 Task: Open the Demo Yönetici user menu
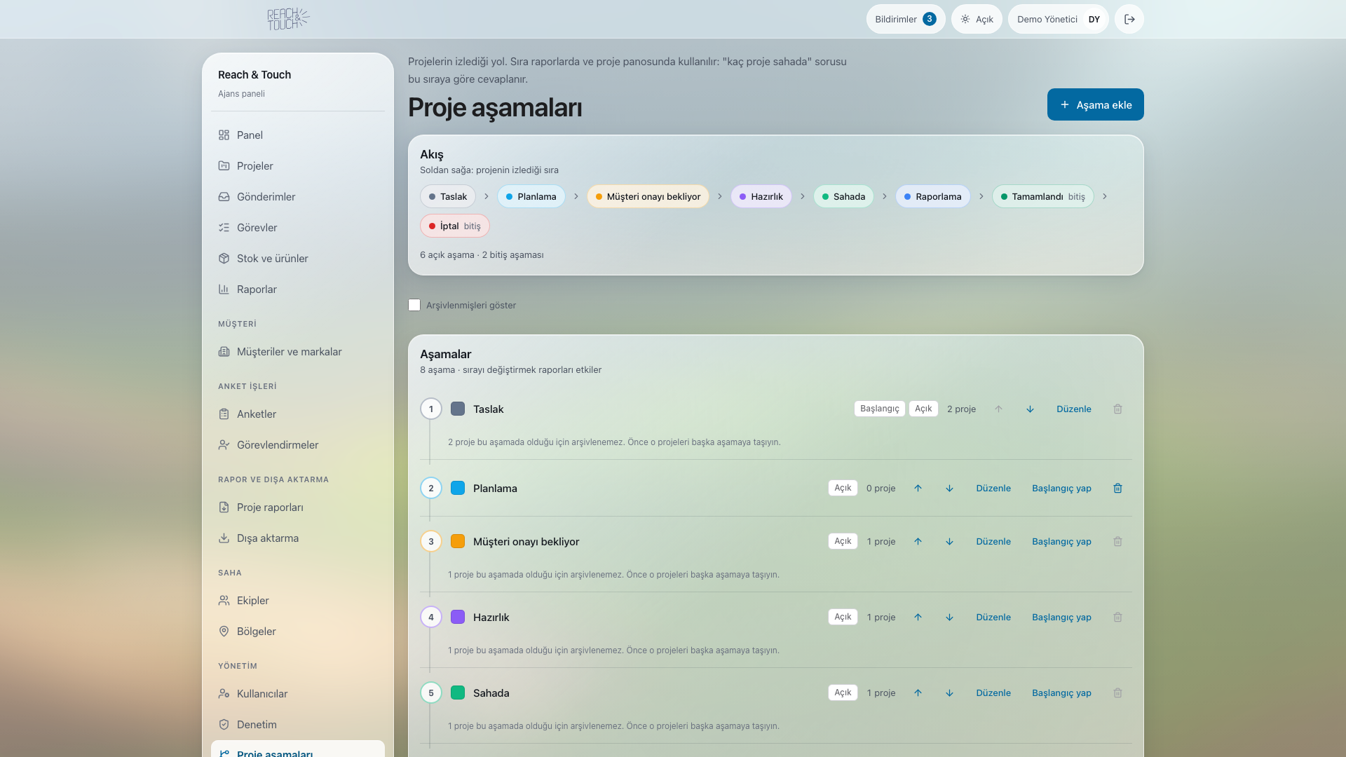point(1059,19)
